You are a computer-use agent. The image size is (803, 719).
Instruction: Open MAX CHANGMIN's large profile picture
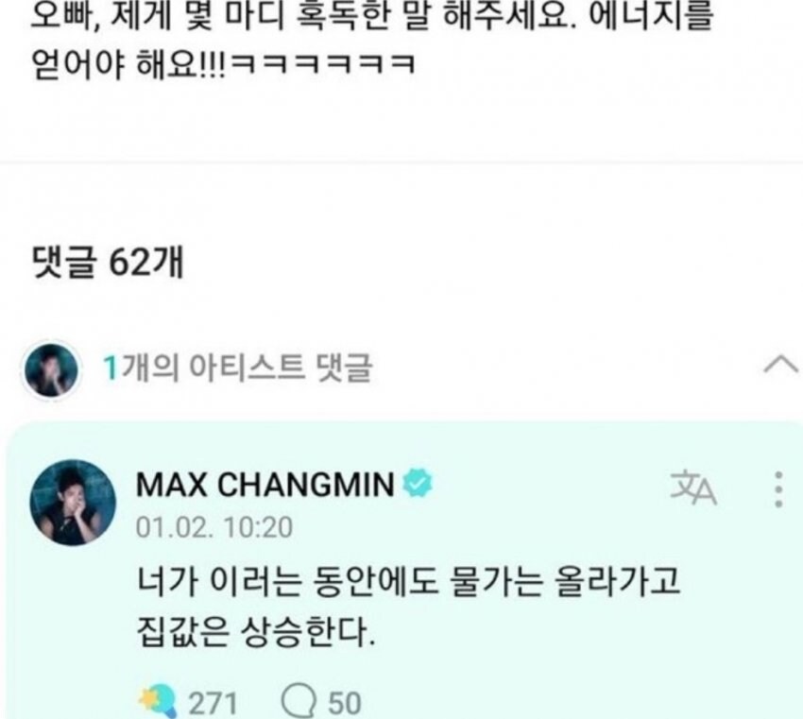point(73,503)
